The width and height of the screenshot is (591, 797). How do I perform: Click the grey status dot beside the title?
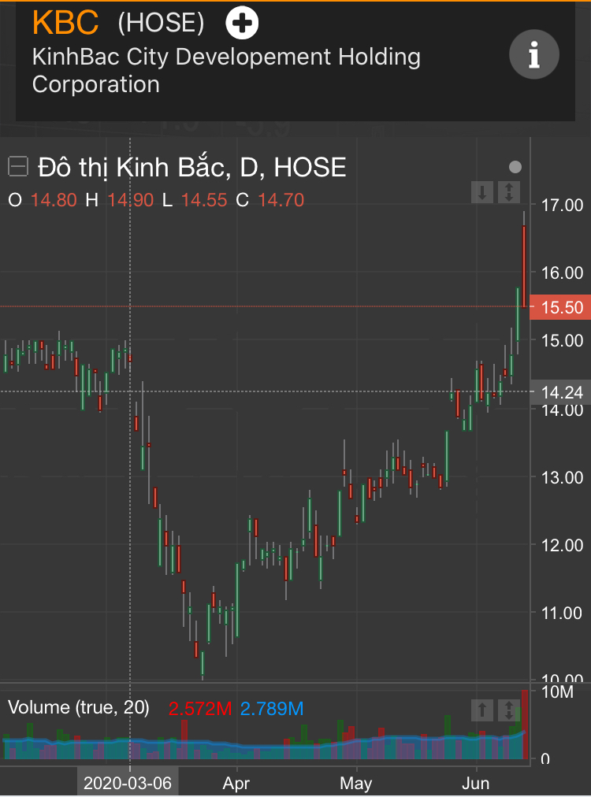515,167
